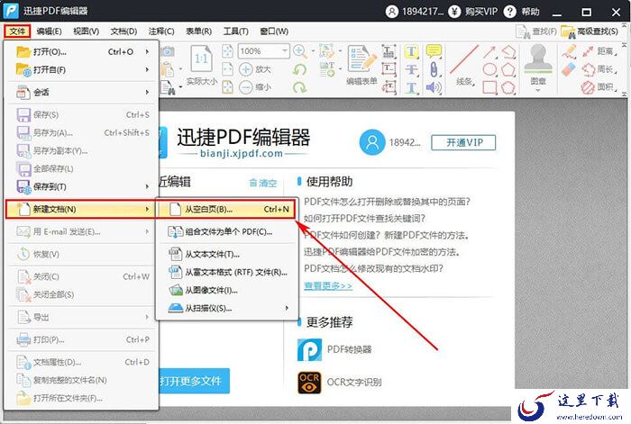Select the 周长 perimeter tool
Screen dimensions: 631x424
599,69
